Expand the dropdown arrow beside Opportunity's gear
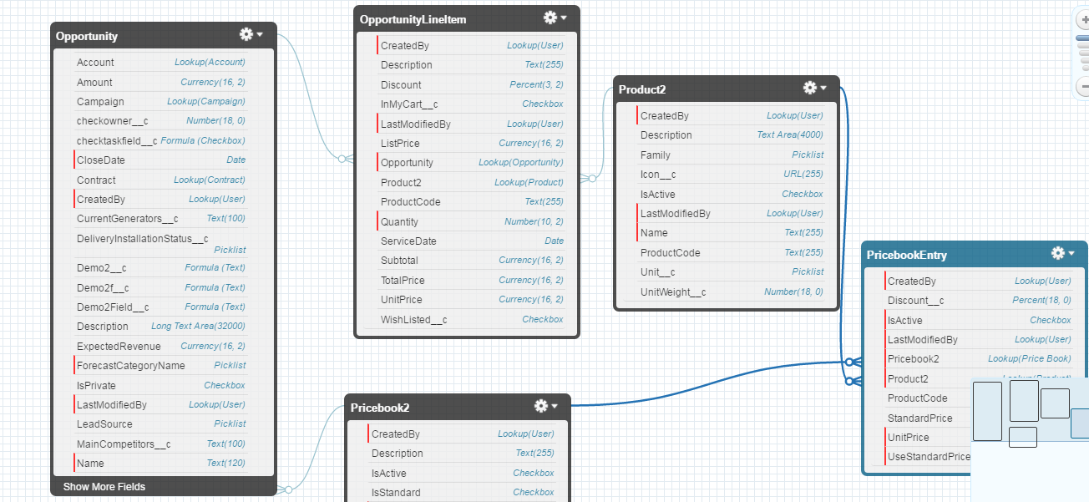Screen dimensions: 1089x502 [x=260, y=35]
